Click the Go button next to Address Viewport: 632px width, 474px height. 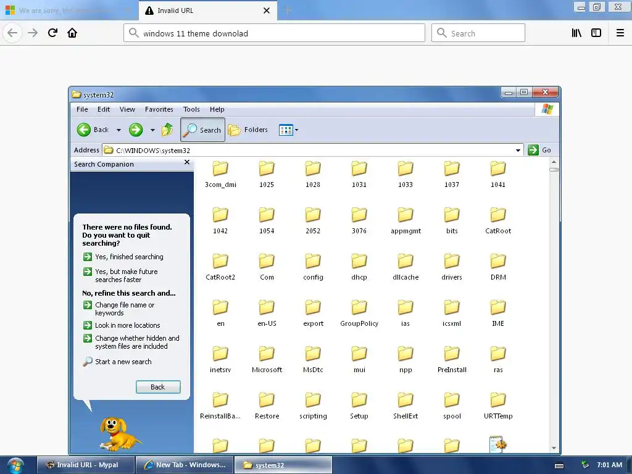(x=539, y=150)
